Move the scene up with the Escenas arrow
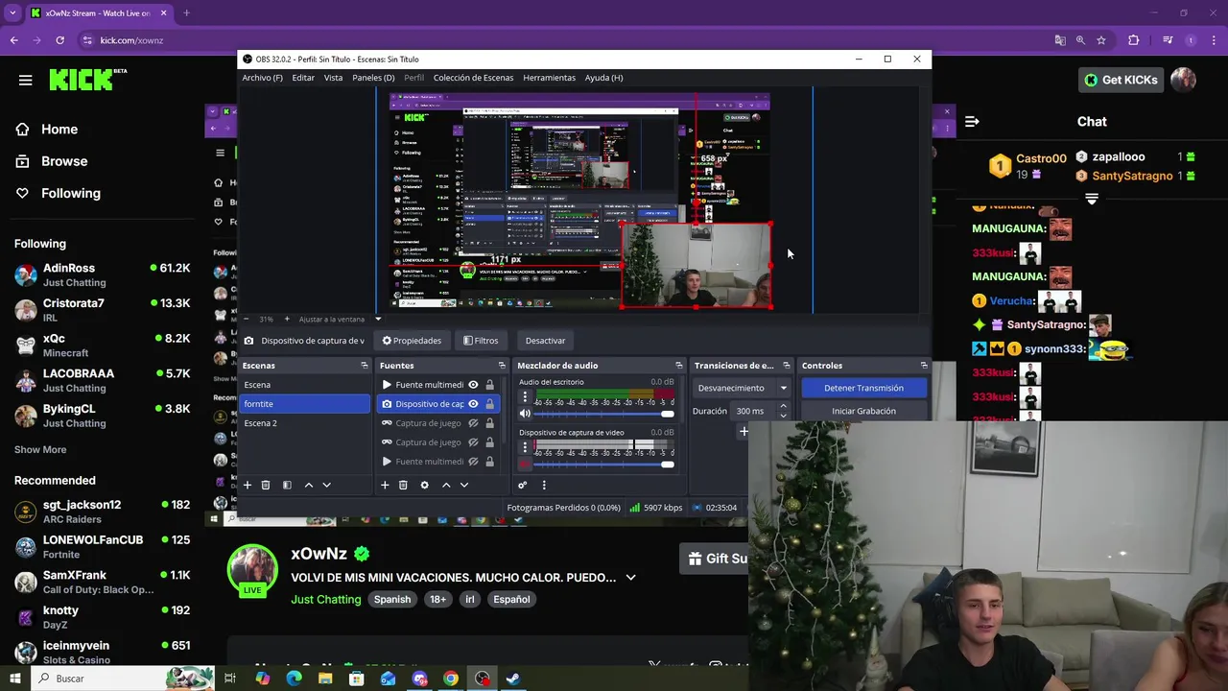This screenshot has width=1228, height=691. 309,486
